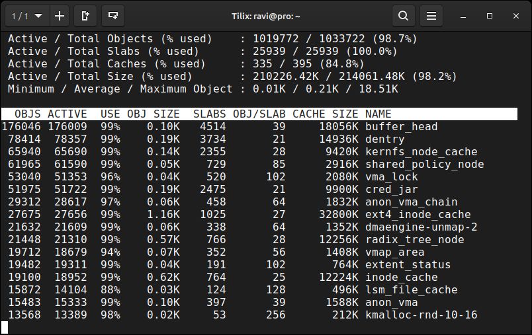This screenshot has height=335, width=532.
Task: Click the 256 obj/slab value
Action: [276, 315]
